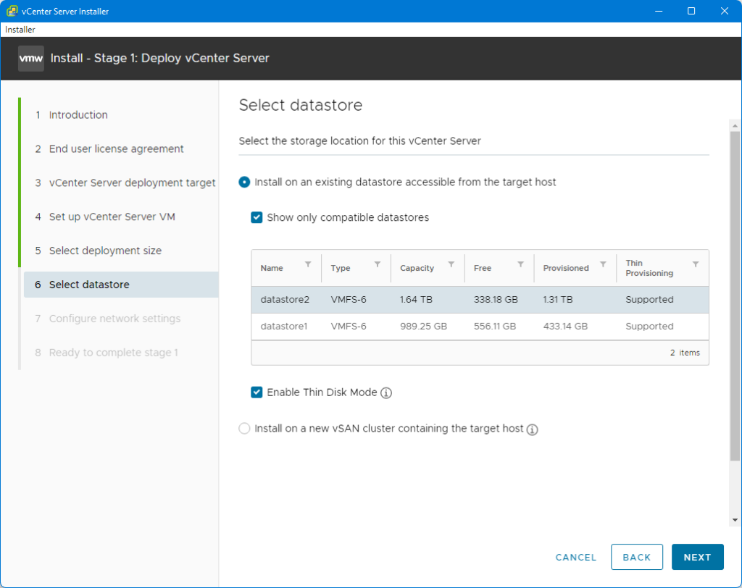The width and height of the screenshot is (742, 588).
Task: Go back to Select deployment size step
Action: click(105, 251)
